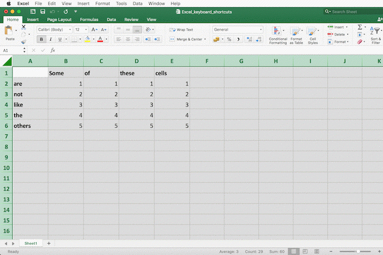Switch to the Formulas ribbon tab
This screenshot has width=383, height=255.
click(89, 19)
